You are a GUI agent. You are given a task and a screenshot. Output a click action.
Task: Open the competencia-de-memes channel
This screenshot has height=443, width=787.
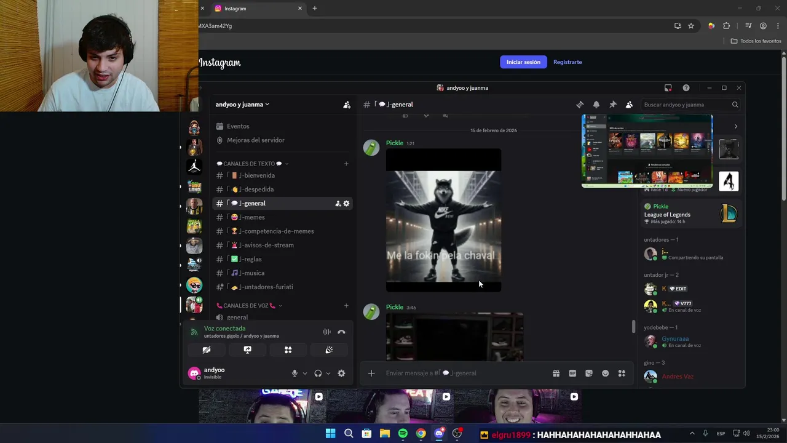(282, 231)
